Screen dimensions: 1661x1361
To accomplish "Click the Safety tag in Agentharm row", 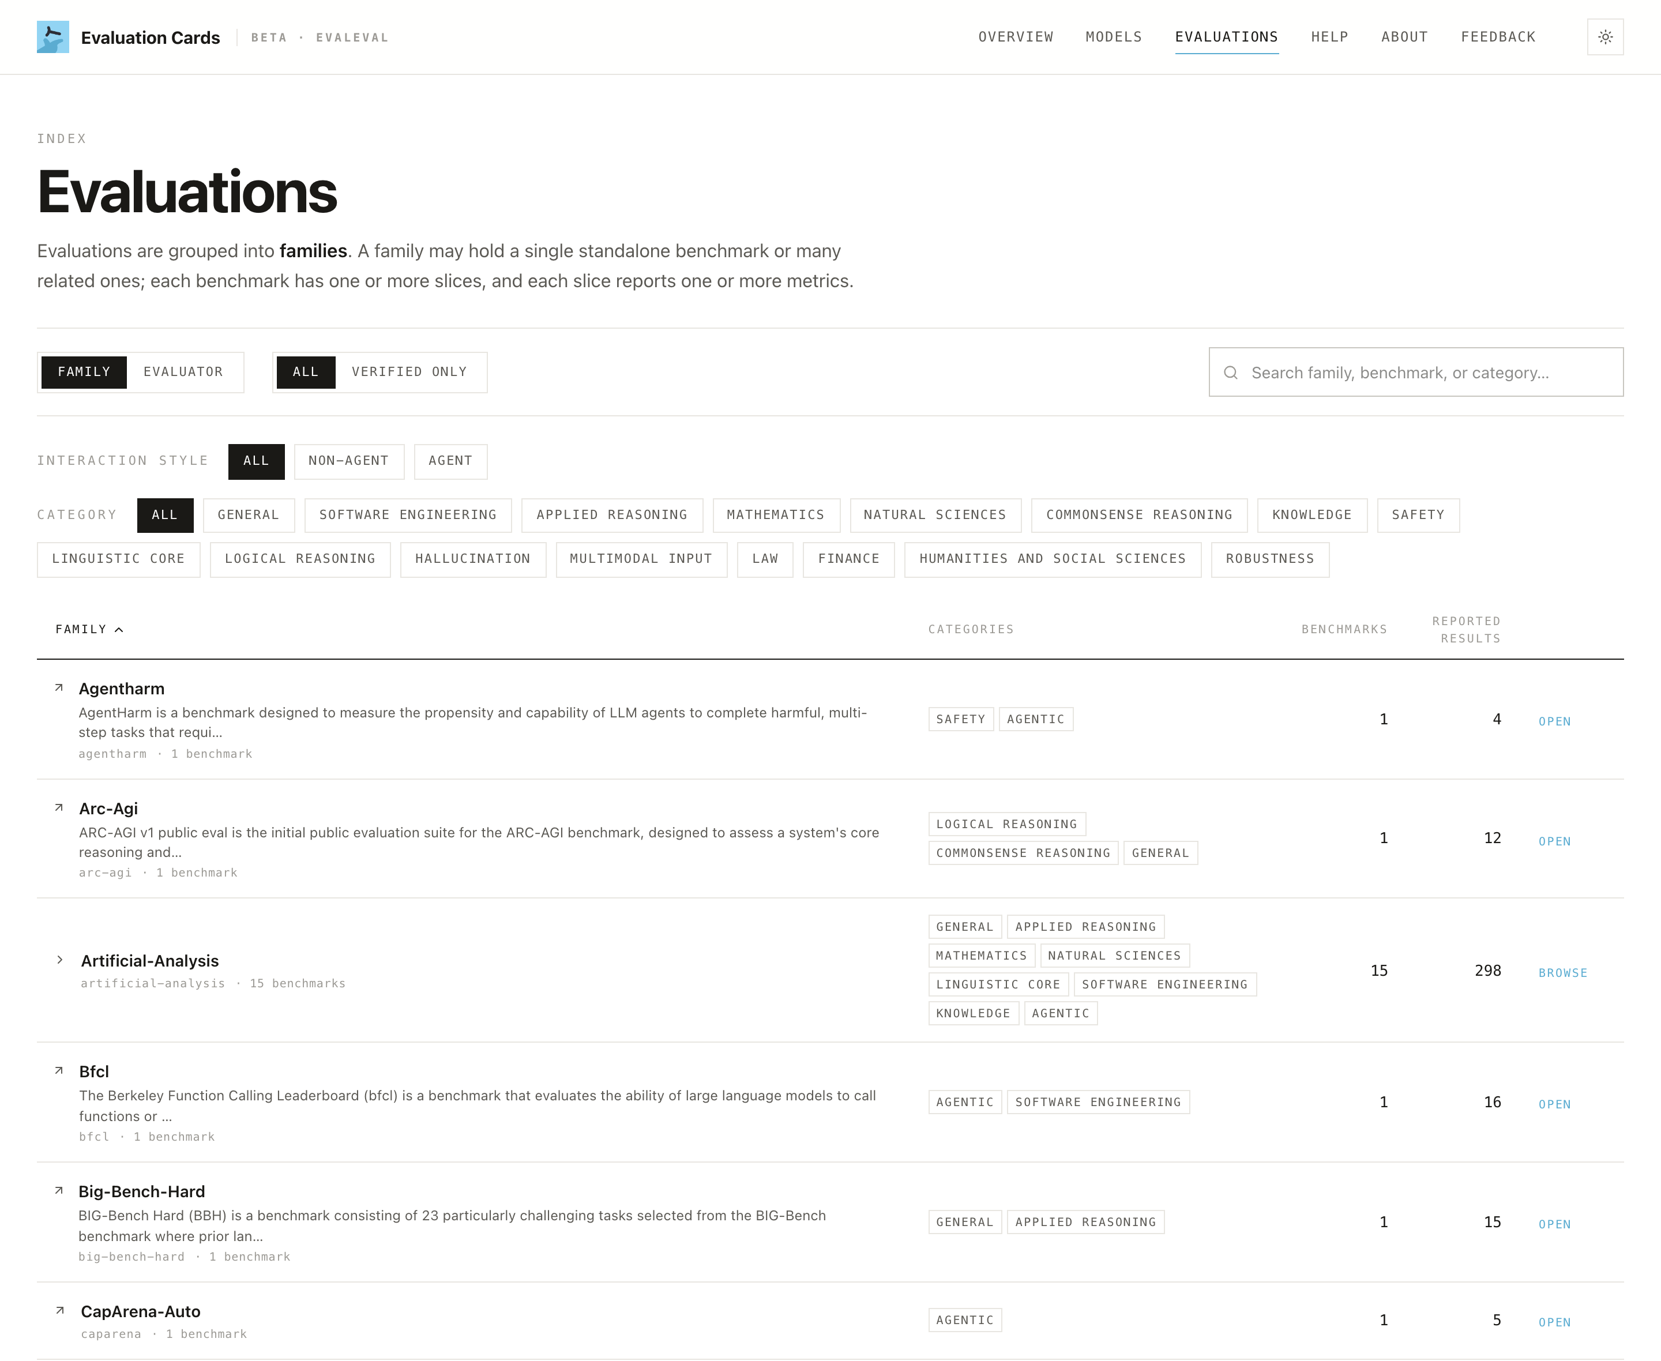I will click(x=961, y=720).
